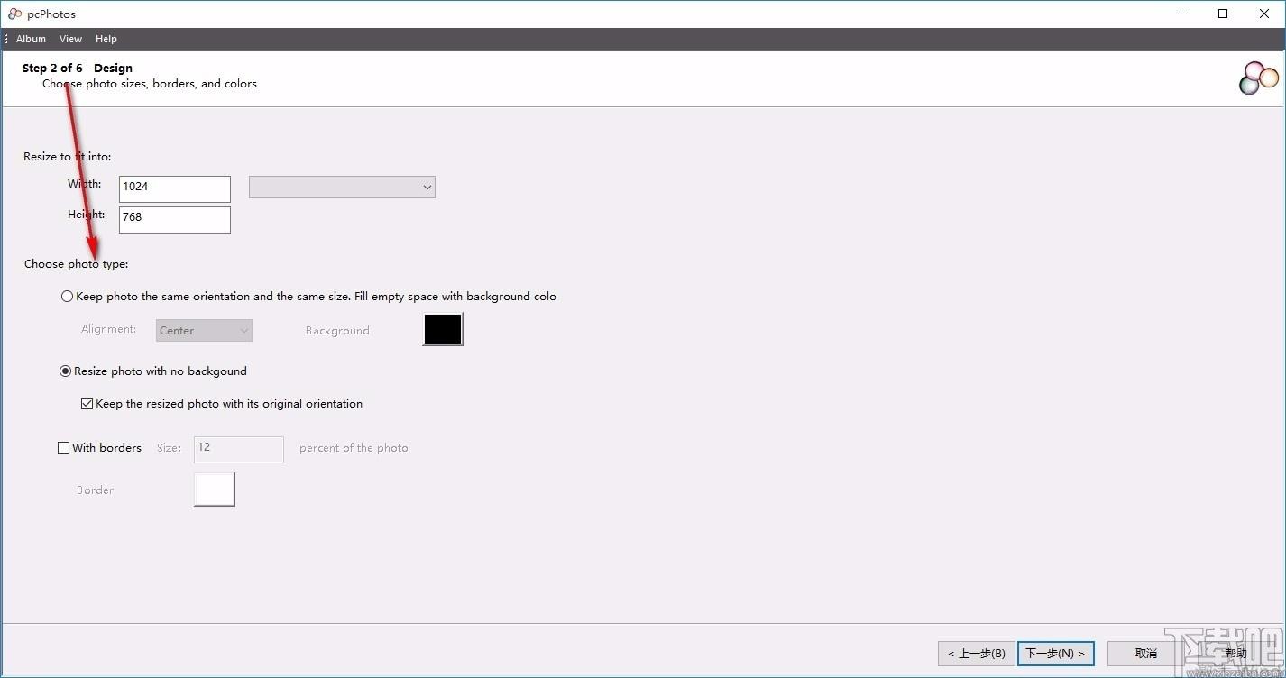Expand the preset size dropdown beside Width
The height and width of the screenshot is (678, 1286).
click(x=342, y=187)
